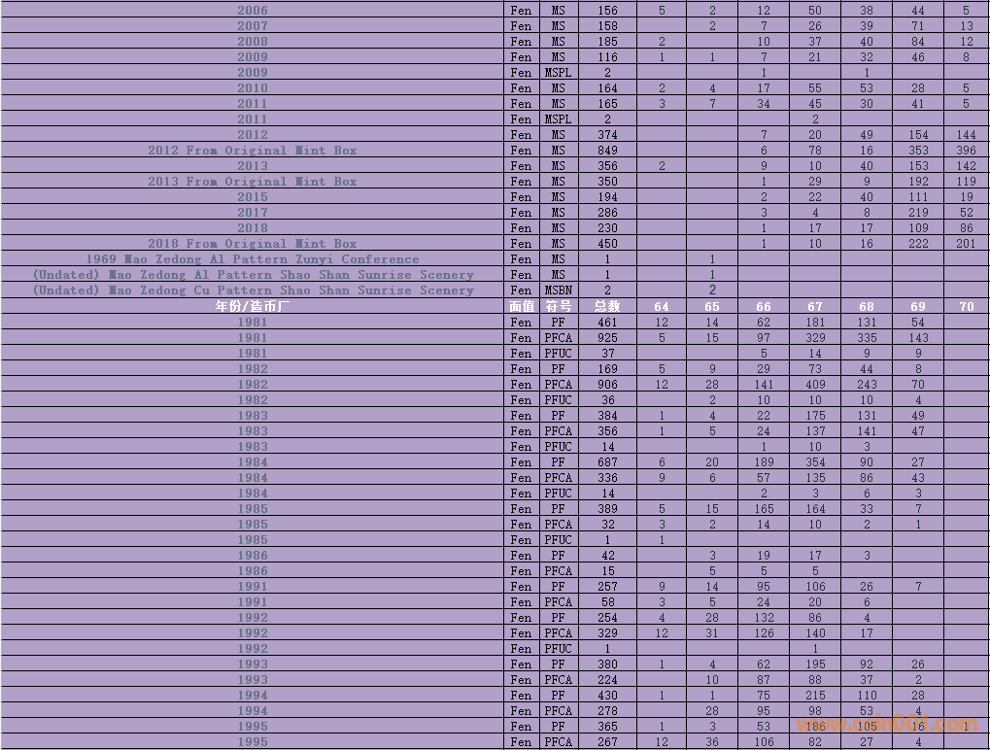Click the 总数 column header
990x750 pixels.
coord(607,306)
